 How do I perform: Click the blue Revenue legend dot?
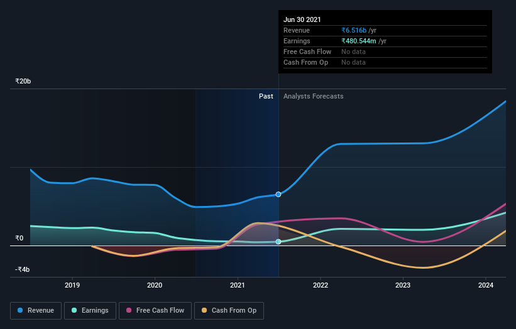pos(20,310)
